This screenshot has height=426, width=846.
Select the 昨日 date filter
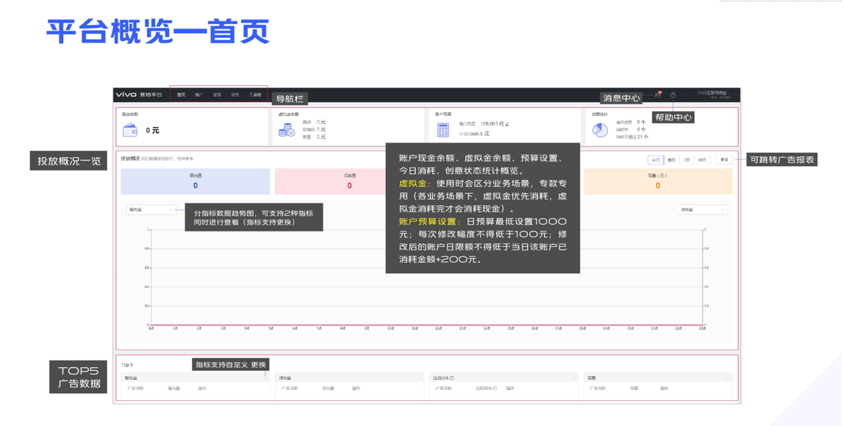click(x=671, y=159)
